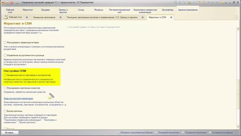Open 'Нормативно-справочная информация' section
This screenshot has height=136, width=241.
tap(145, 11)
